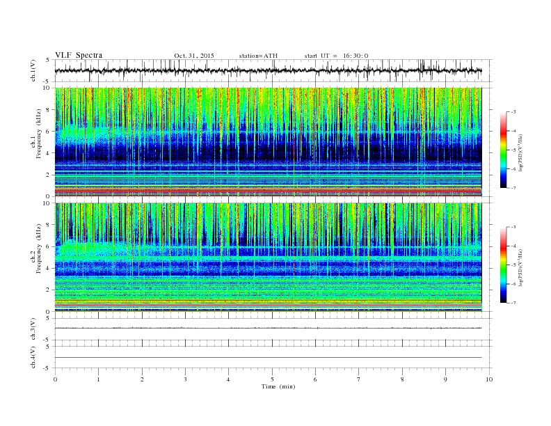Screen dimensions: 551x426
Task: Click the "-3" label of ch.1 color bar
Action: coord(513,112)
